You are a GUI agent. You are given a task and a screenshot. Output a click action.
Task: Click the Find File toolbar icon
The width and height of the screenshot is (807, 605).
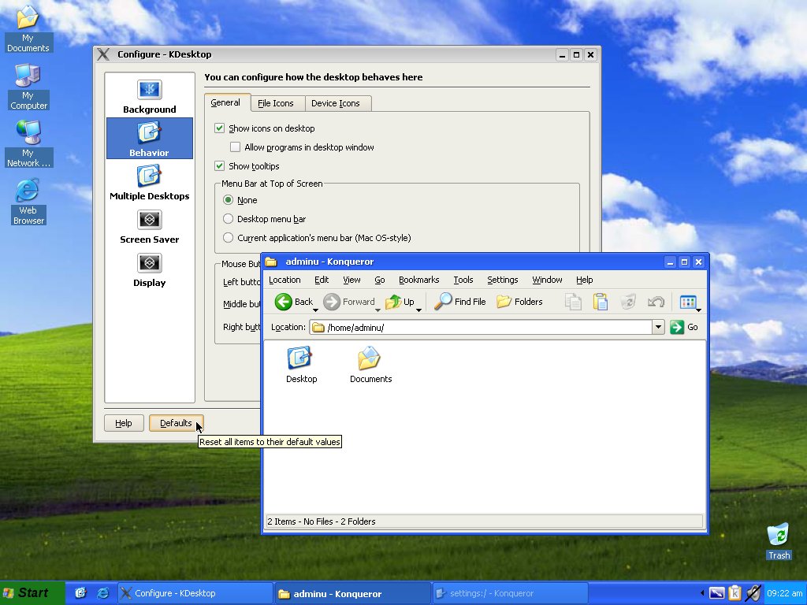pos(460,302)
